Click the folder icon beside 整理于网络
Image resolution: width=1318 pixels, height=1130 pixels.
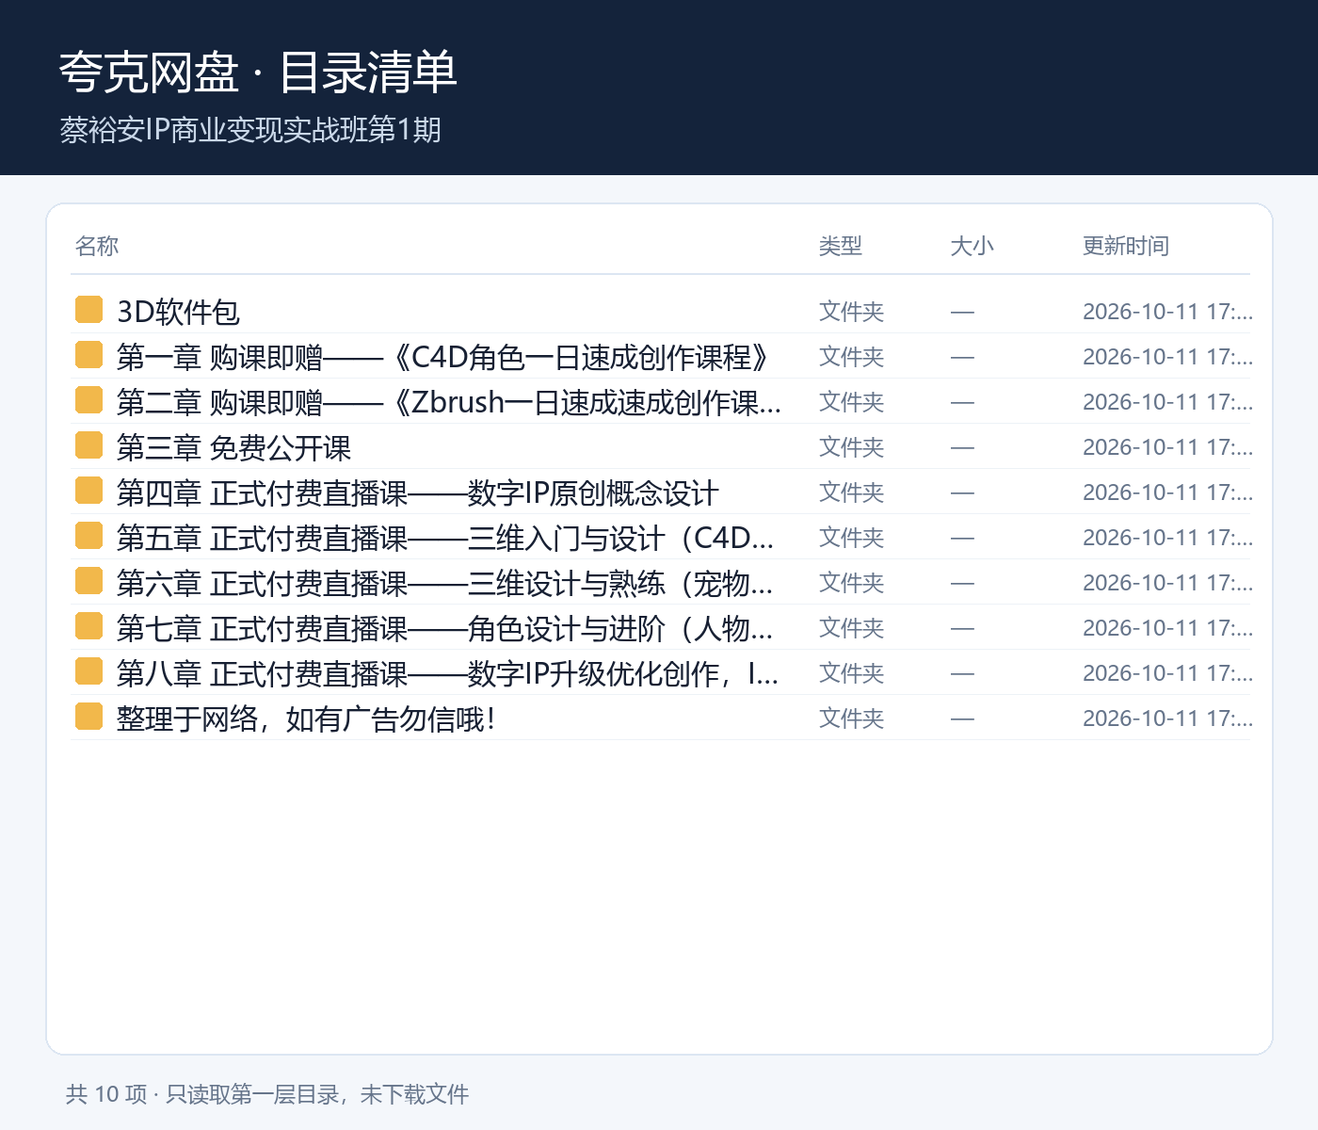[88, 717]
